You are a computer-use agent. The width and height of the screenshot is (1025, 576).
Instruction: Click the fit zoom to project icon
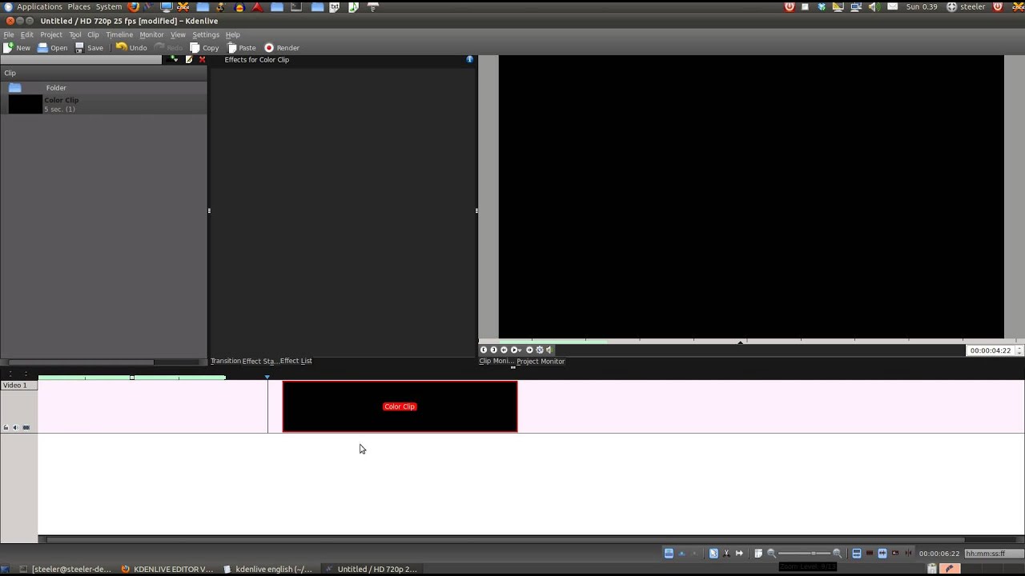point(758,553)
